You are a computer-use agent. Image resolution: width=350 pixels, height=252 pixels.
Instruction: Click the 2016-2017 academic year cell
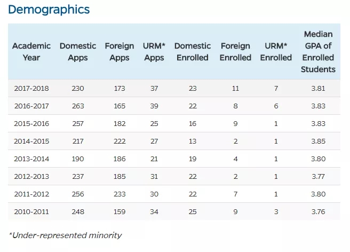31,106
